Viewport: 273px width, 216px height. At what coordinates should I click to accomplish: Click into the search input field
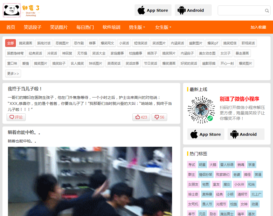point(240,11)
